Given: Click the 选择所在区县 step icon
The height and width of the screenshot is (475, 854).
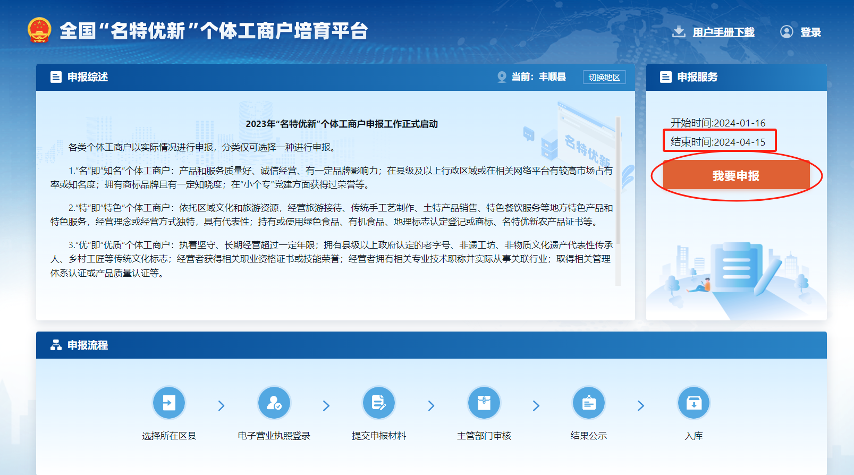Looking at the screenshot, I should point(169,403).
